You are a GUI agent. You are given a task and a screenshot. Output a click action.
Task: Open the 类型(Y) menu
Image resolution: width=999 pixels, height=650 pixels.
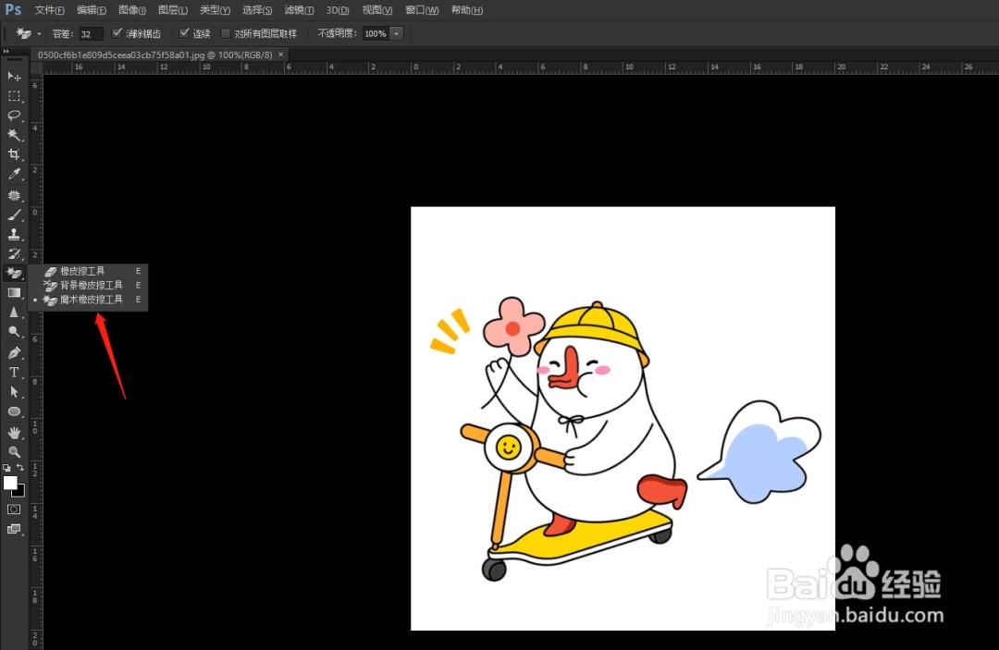tap(215, 10)
